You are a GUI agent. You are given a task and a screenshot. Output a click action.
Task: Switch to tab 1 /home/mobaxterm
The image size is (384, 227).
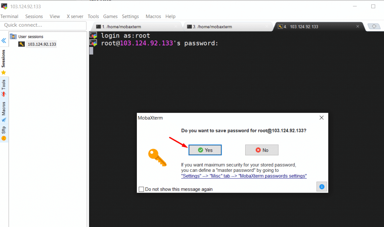(x=136, y=27)
